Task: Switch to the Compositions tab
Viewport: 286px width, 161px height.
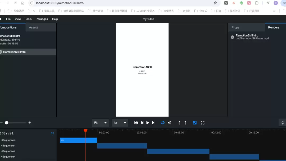Action: tap(12, 27)
